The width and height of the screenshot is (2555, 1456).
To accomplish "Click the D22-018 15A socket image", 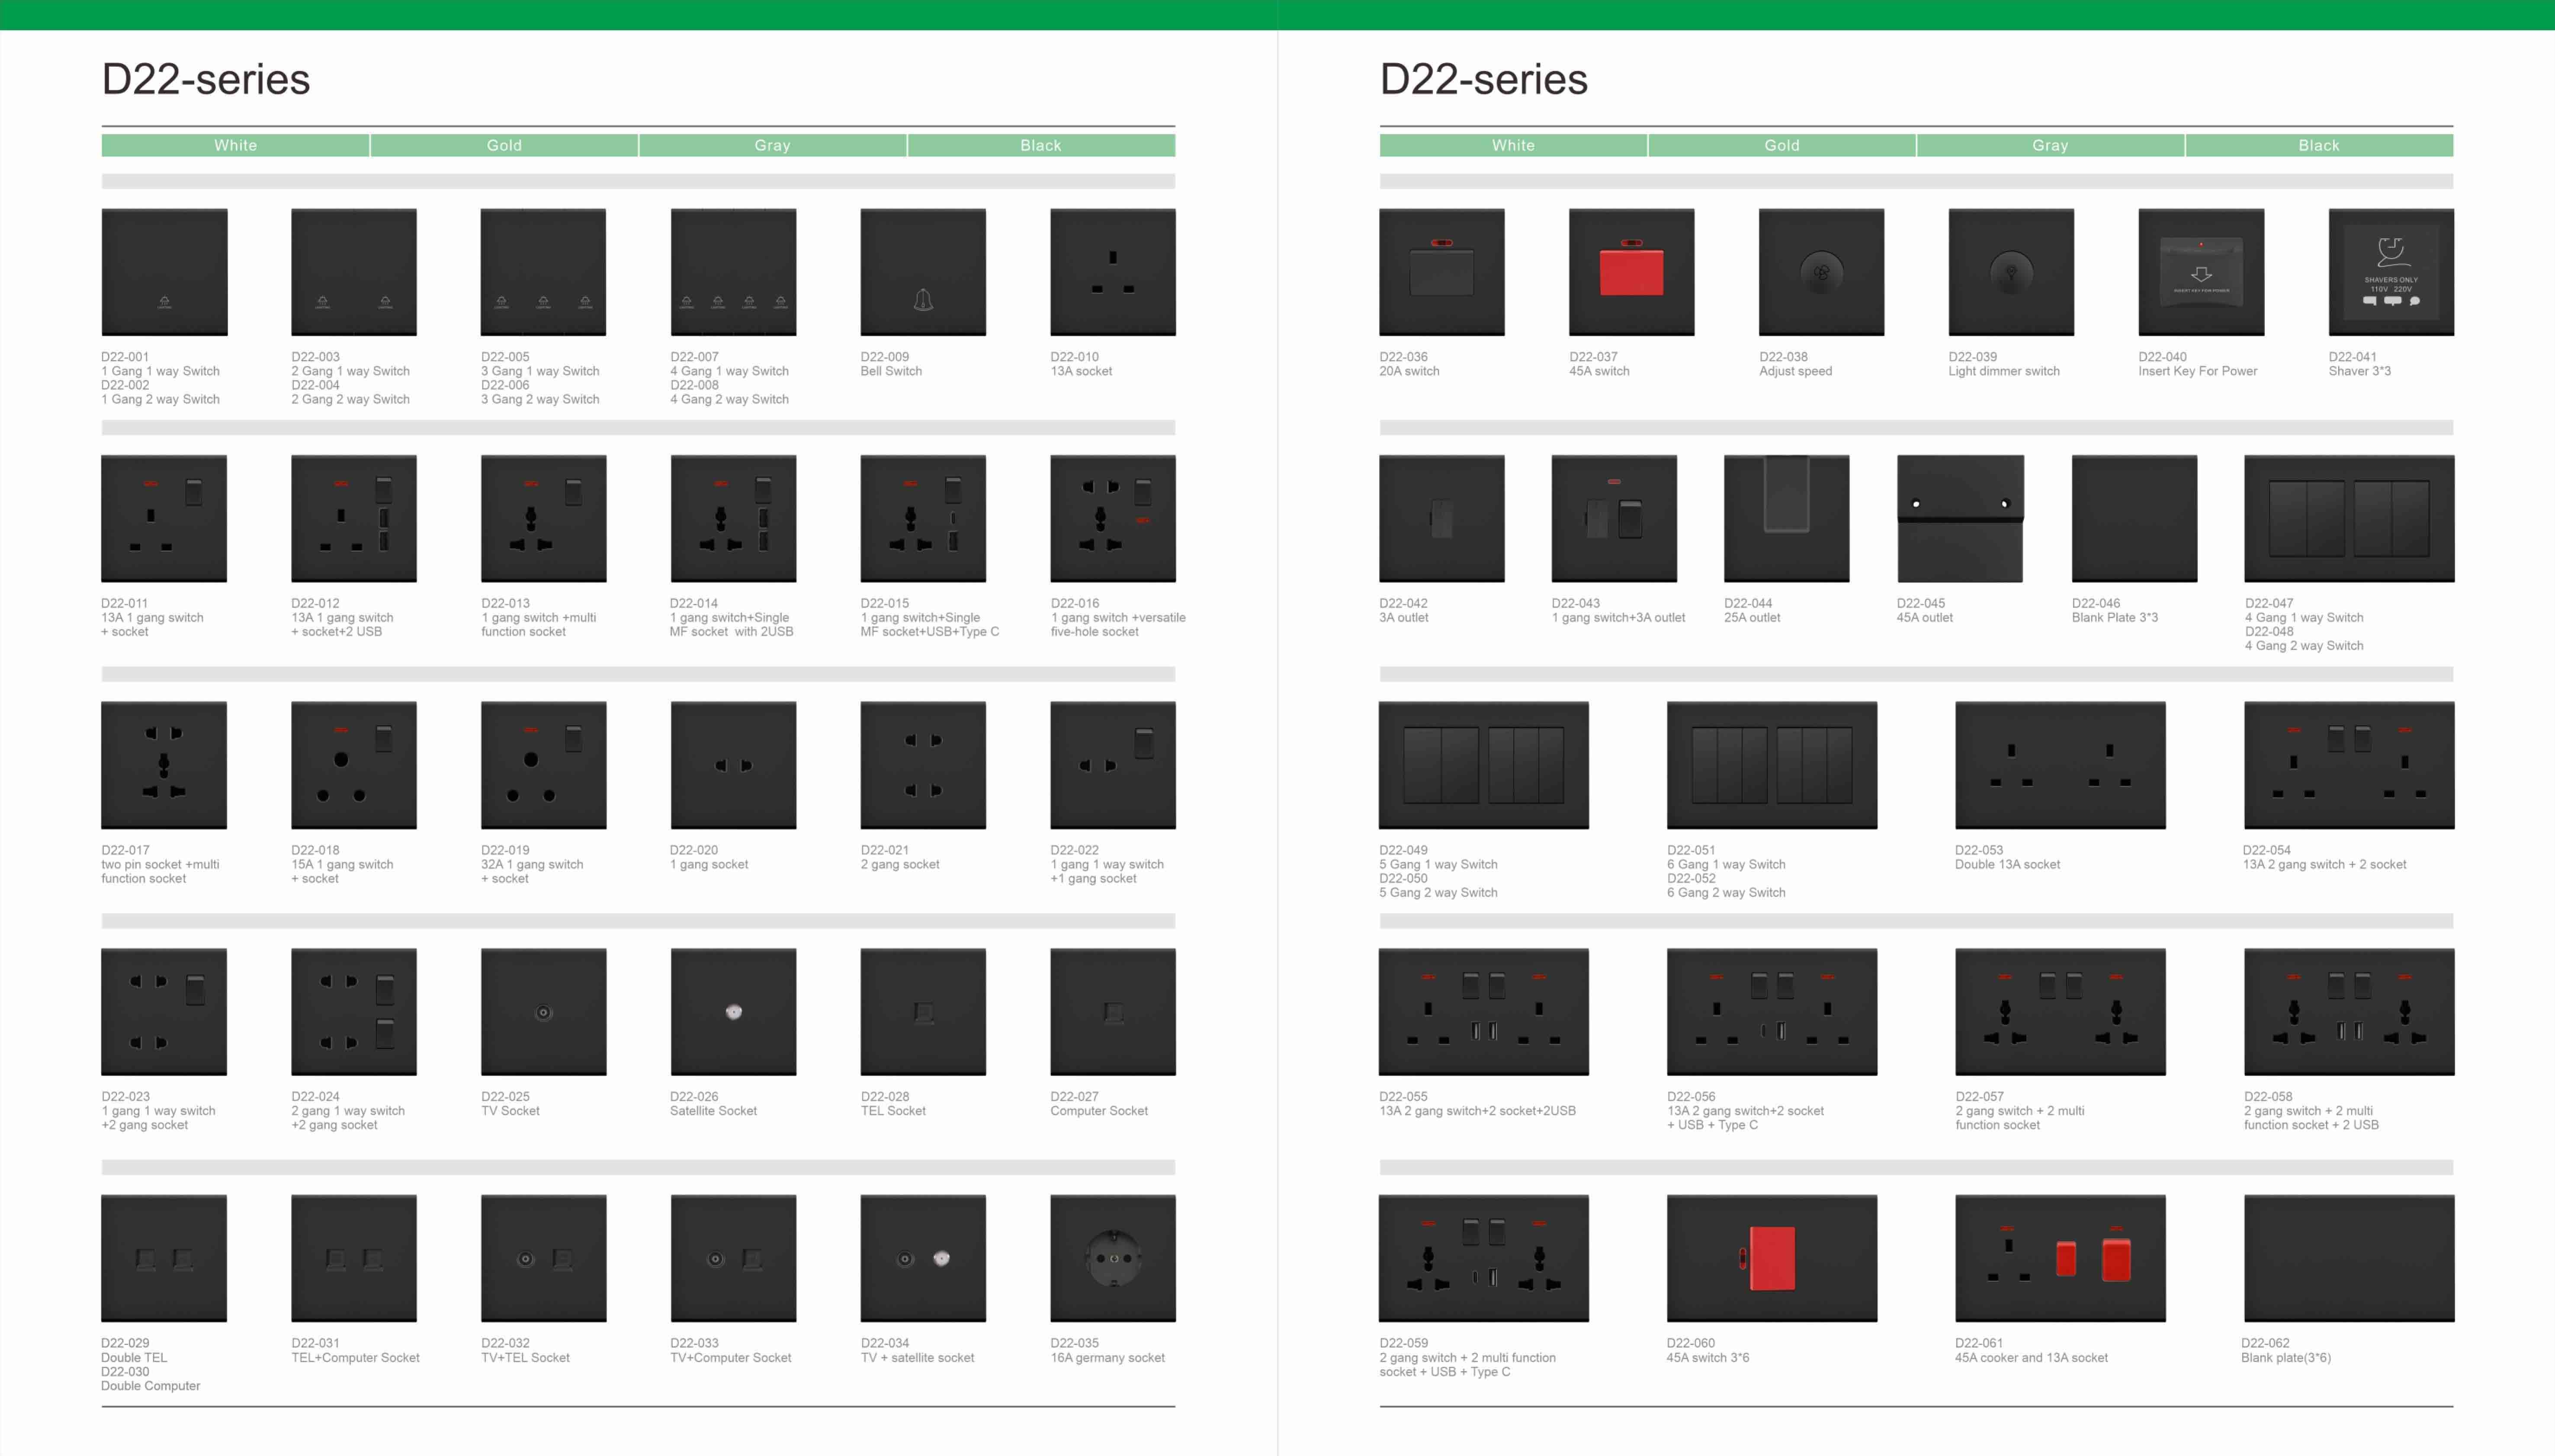I will 354,765.
